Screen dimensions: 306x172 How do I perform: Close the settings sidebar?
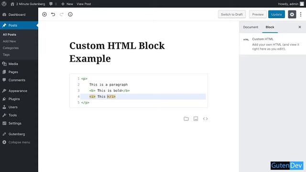[300, 27]
